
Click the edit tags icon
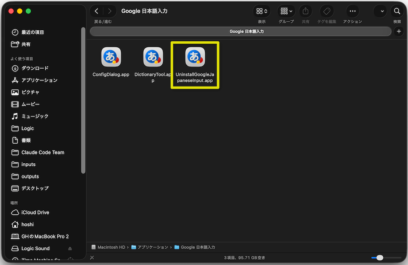tap(327, 11)
